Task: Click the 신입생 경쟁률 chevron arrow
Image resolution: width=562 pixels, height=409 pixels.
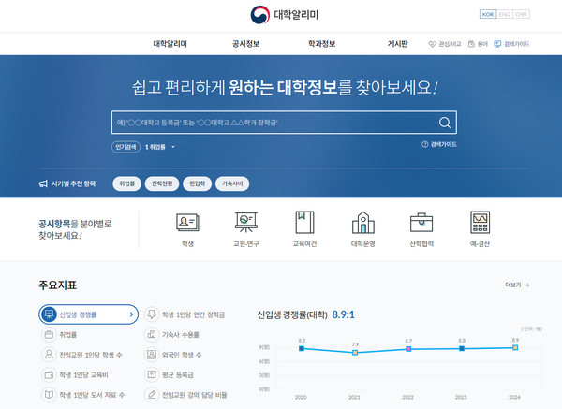Action: (131, 314)
